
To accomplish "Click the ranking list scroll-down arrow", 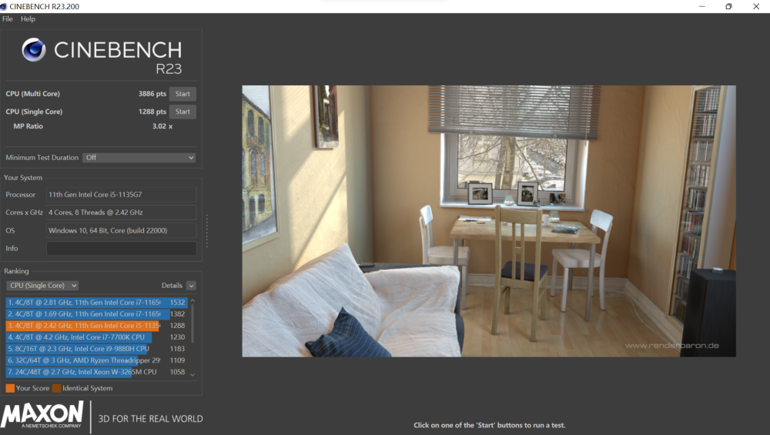I will (x=192, y=375).
